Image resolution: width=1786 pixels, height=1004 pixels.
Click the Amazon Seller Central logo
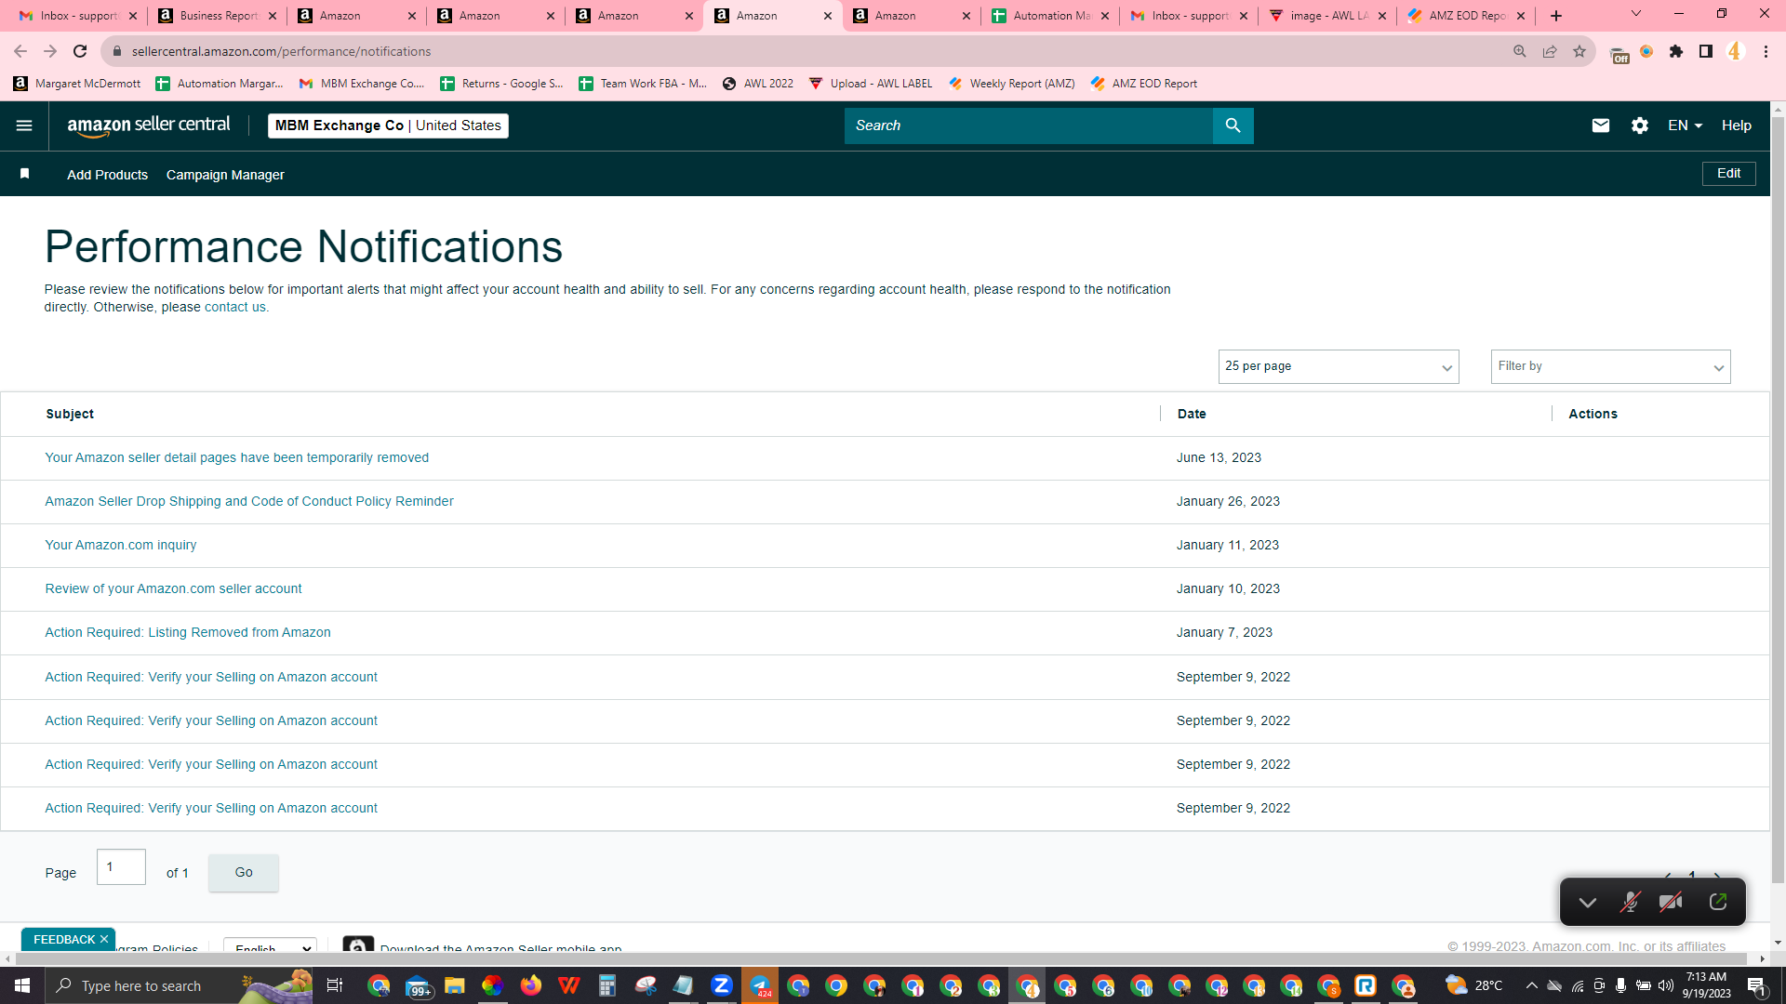click(149, 125)
